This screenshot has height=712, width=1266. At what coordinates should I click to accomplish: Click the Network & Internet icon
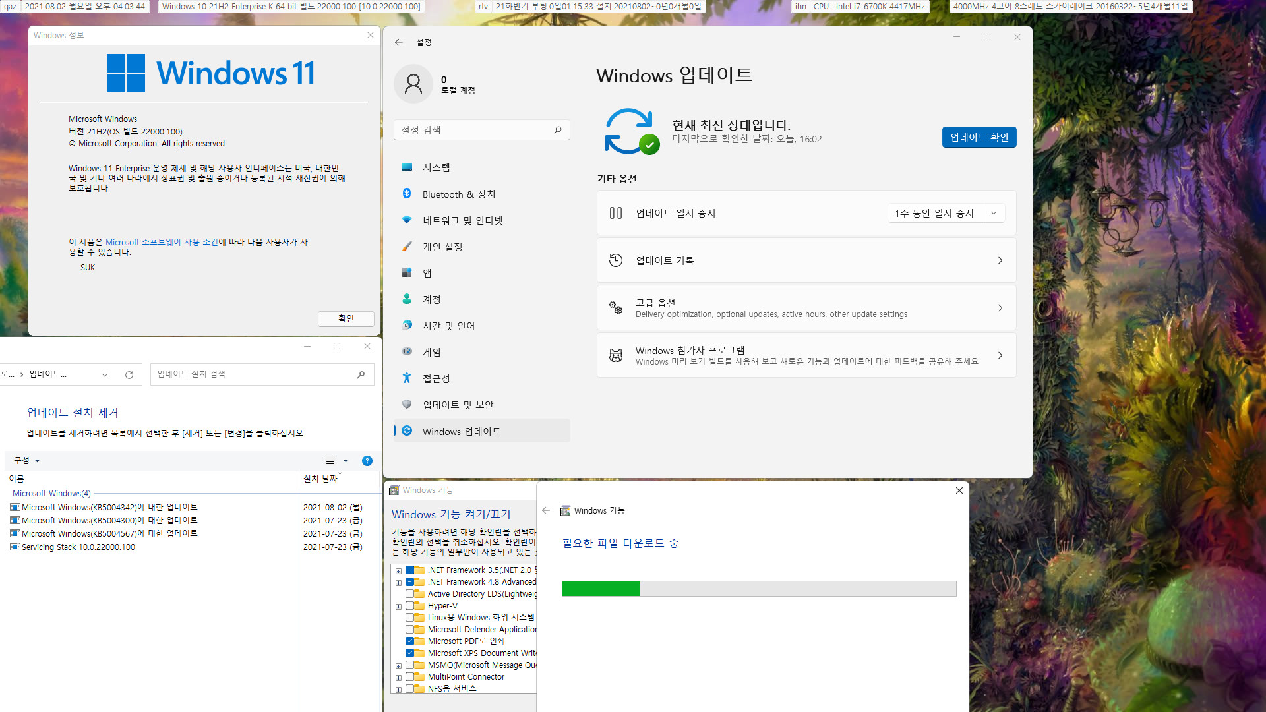pyautogui.click(x=406, y=220)
